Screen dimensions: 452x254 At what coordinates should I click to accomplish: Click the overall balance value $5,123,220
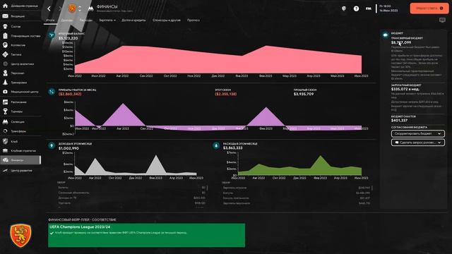coord(69,38)
